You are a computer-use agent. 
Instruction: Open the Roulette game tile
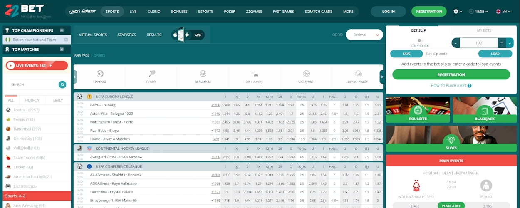click(x=418, y=110)
